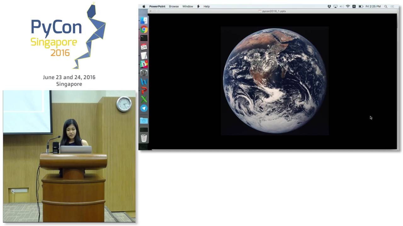Screen dimensions: 403x226
Task: Open the Browse menu
Action: [174, 6]
